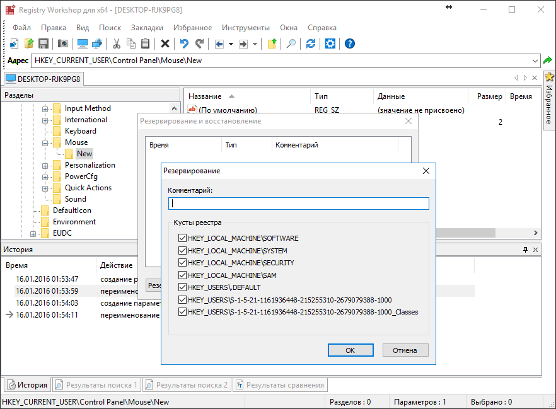Viewport: 556px width, 409px height.
Task: Toggle the HKEY_LOCAL_MACHINE\SECURITY checkbox
Action: (x=183, y=263)
